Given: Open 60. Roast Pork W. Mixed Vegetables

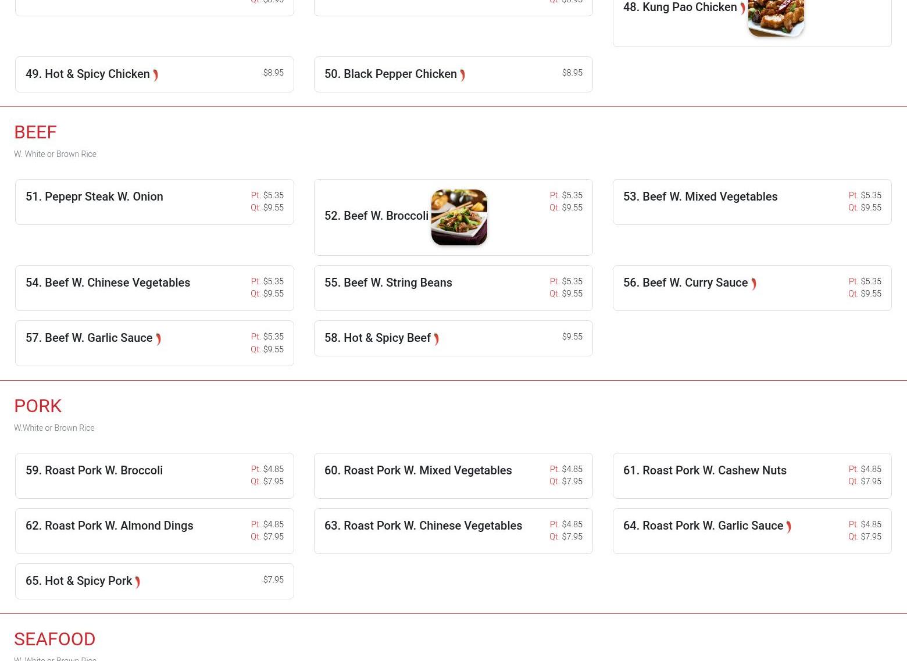Looking at the screenshot, I should coord(454,476).
